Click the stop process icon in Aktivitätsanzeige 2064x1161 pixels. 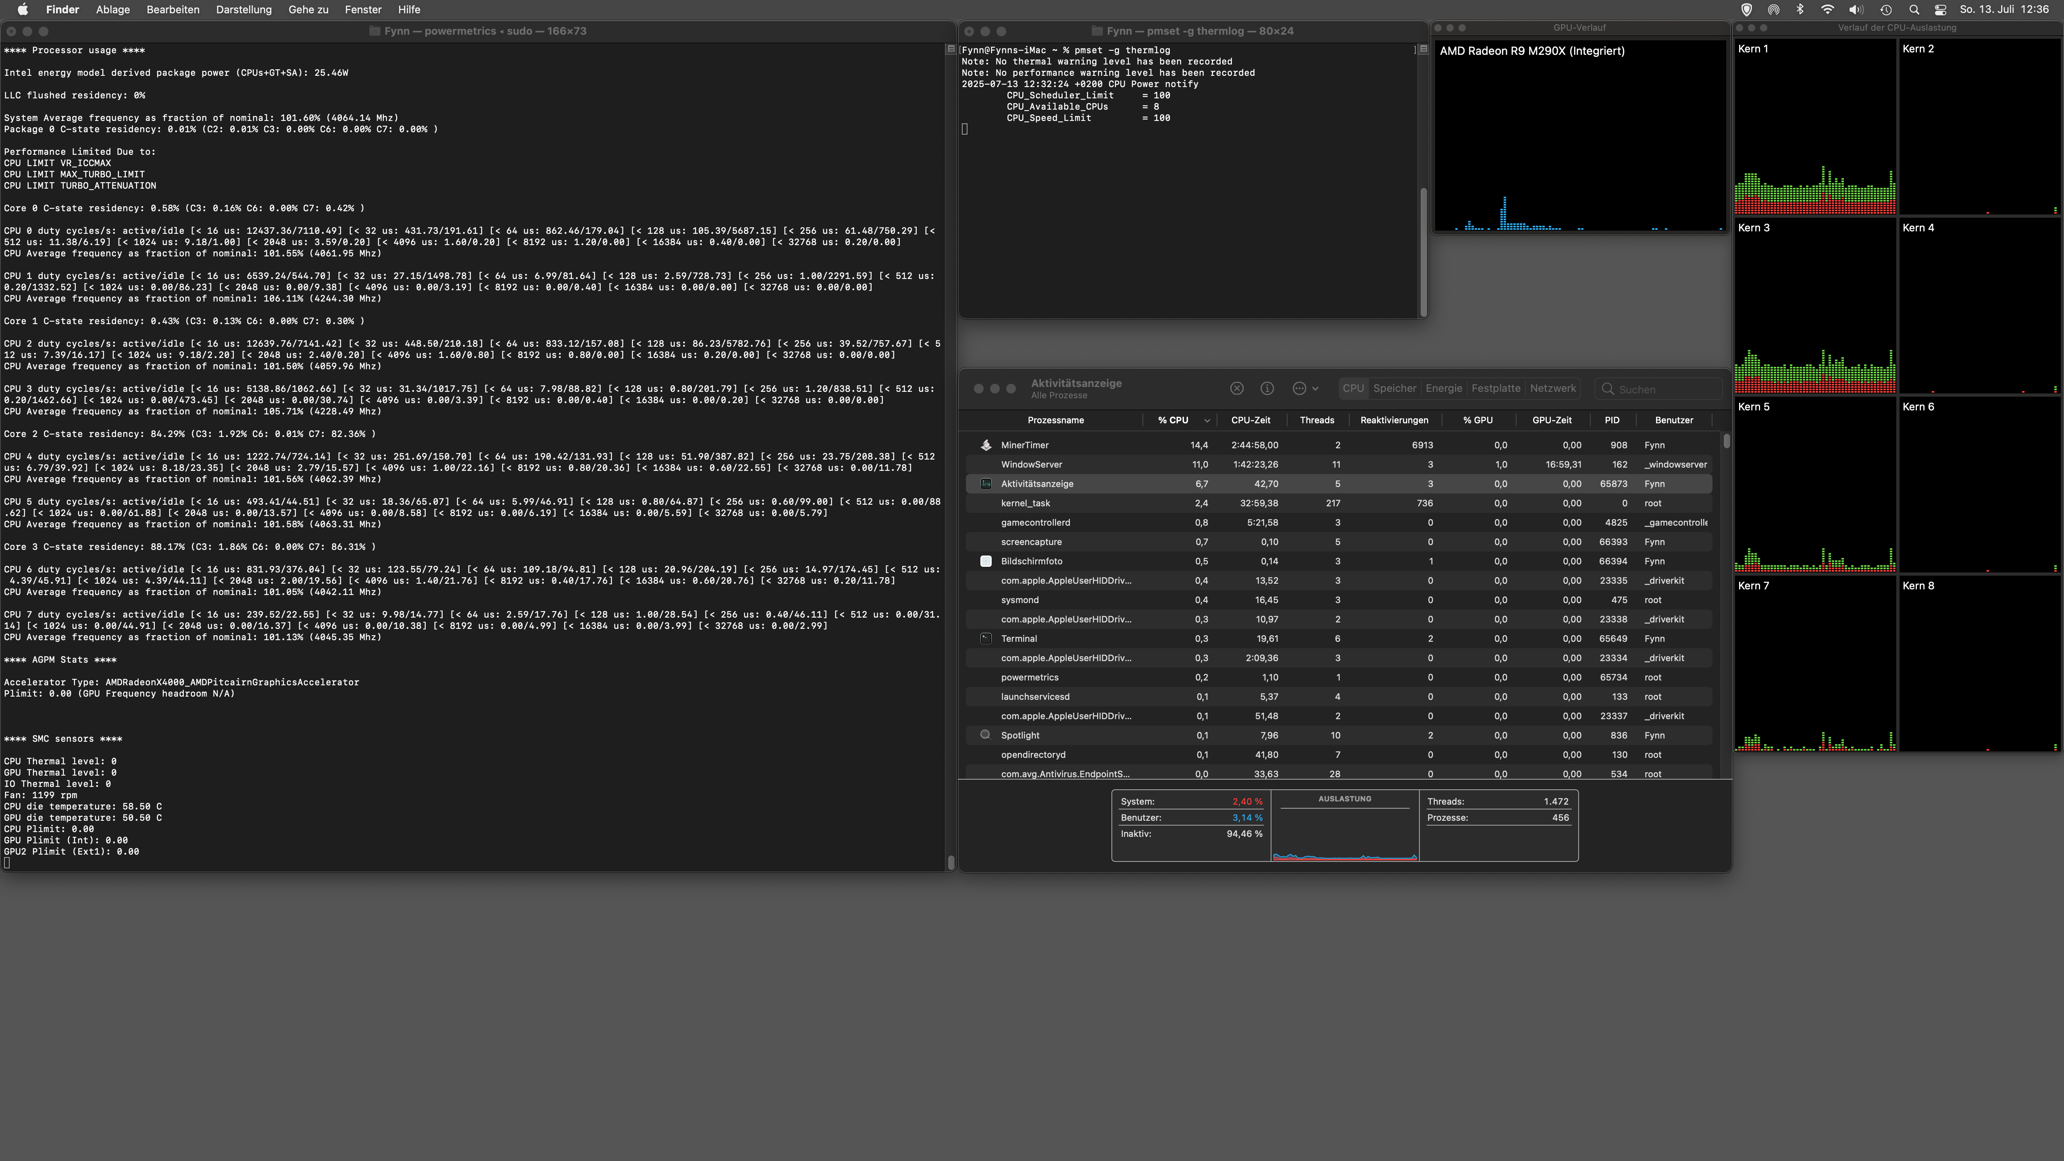pos(1236,389)
